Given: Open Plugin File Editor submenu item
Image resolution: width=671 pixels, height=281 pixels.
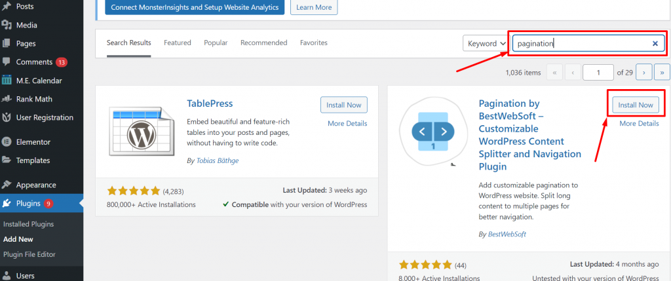Looking at the screenshot, I should point(29,254).
